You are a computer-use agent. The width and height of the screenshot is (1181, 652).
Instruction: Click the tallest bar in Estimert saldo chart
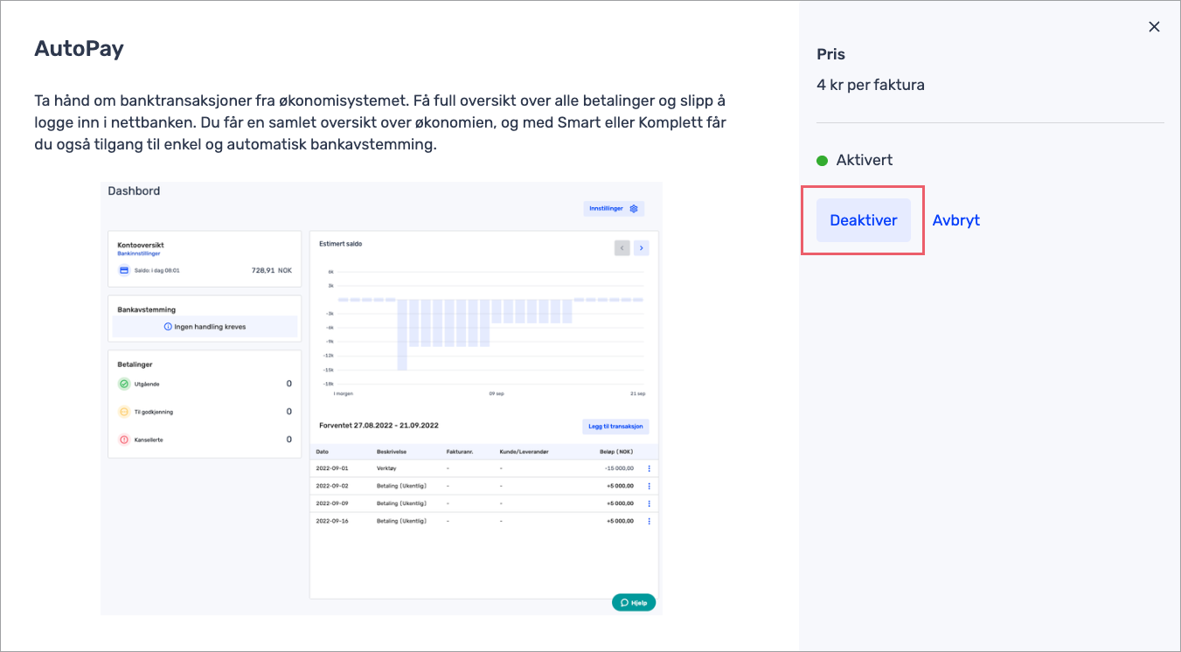403,335
